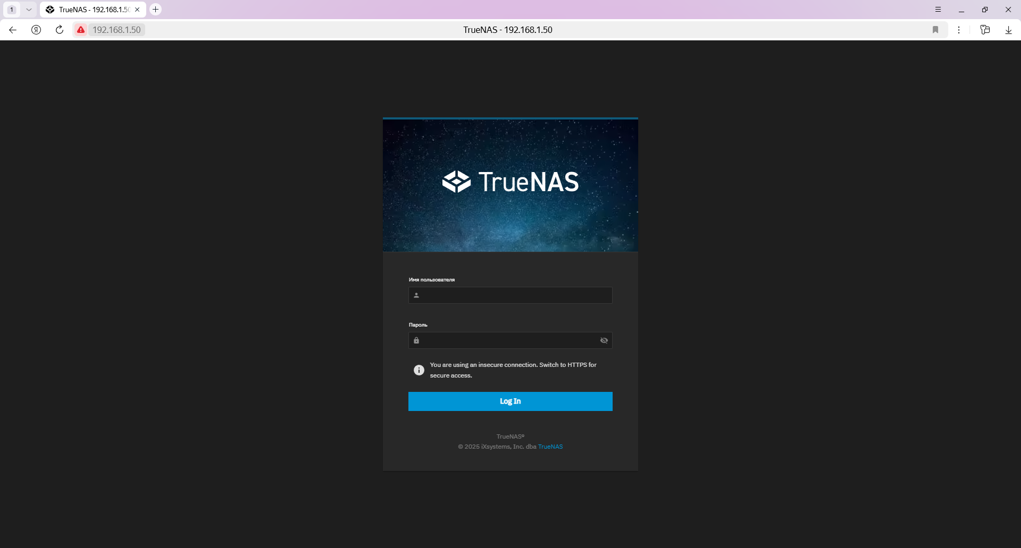This screenshot has height=548, width=1021.
Task: Open the browser hamburger menu
Action: tap(938, 10)
